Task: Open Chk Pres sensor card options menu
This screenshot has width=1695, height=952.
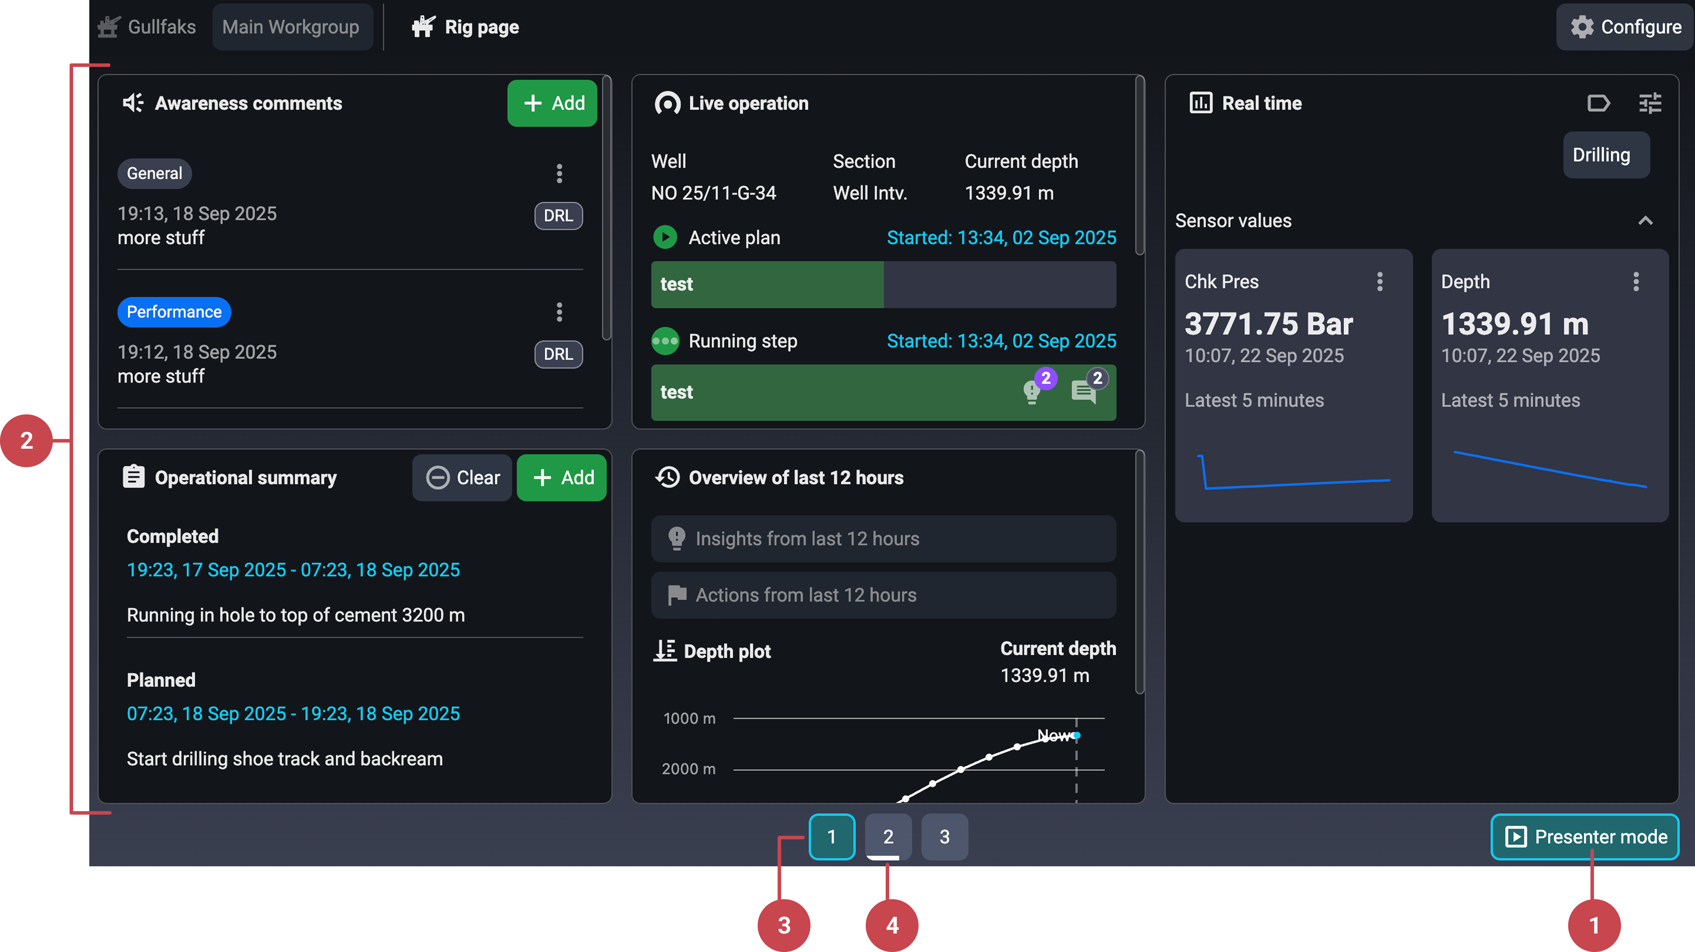Action: (x=1380, y=282)
